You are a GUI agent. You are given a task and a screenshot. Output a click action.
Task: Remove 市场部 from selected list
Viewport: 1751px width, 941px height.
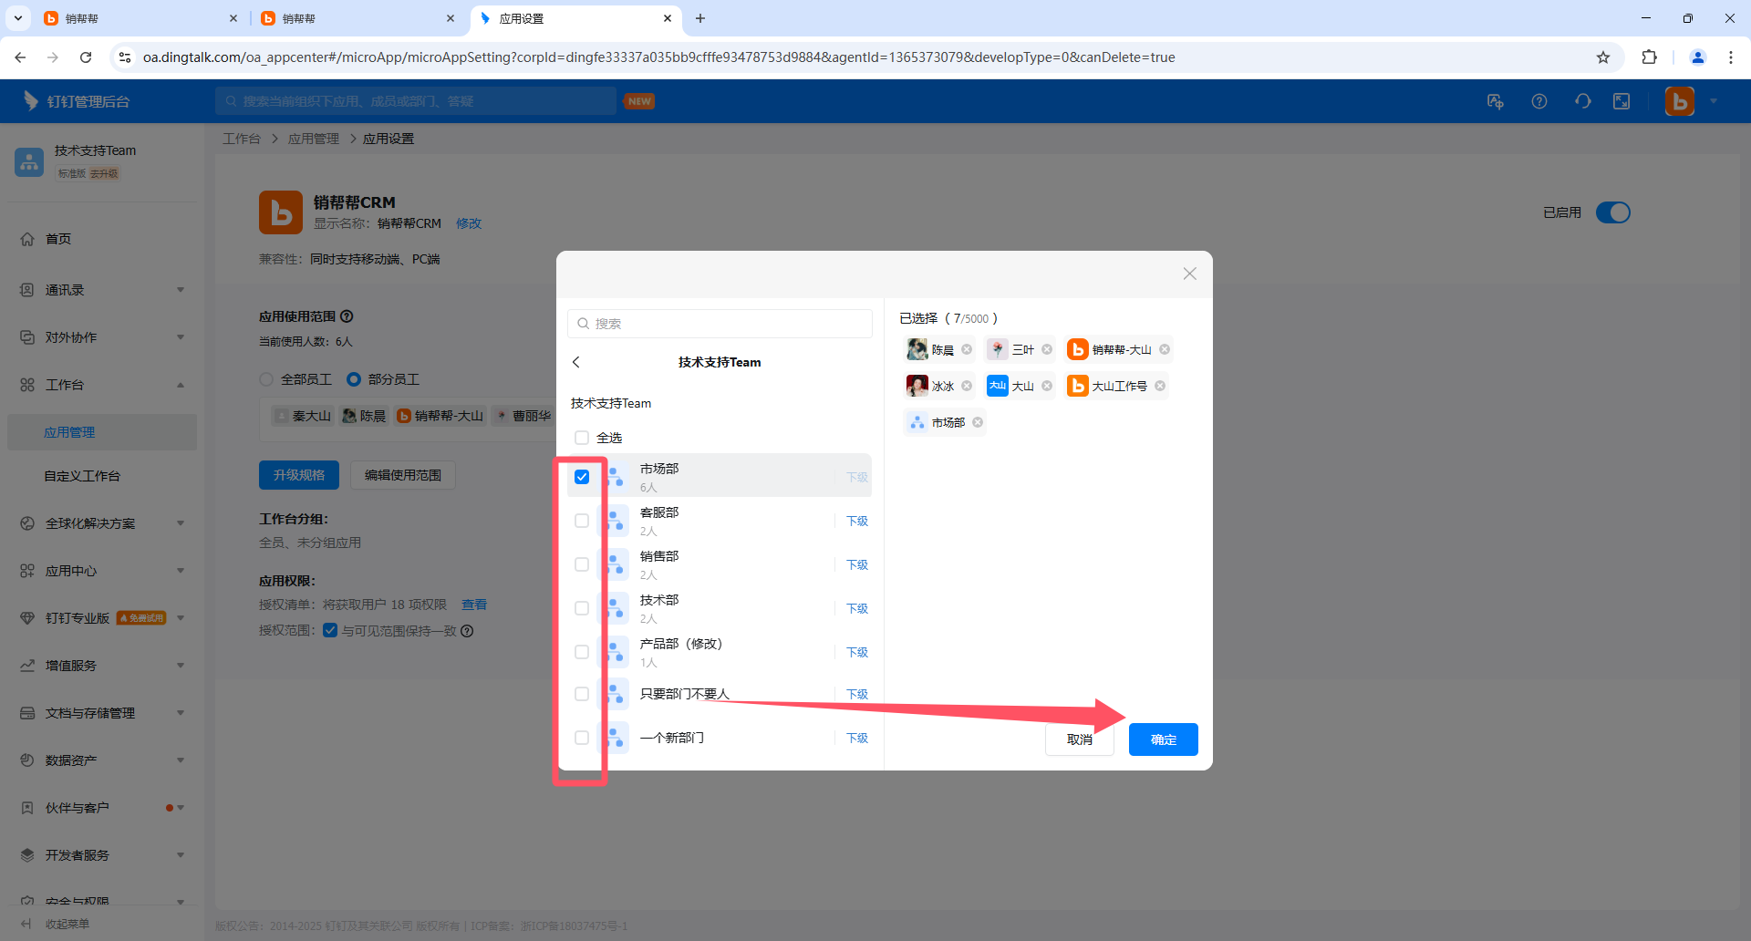tap(978, 422)
